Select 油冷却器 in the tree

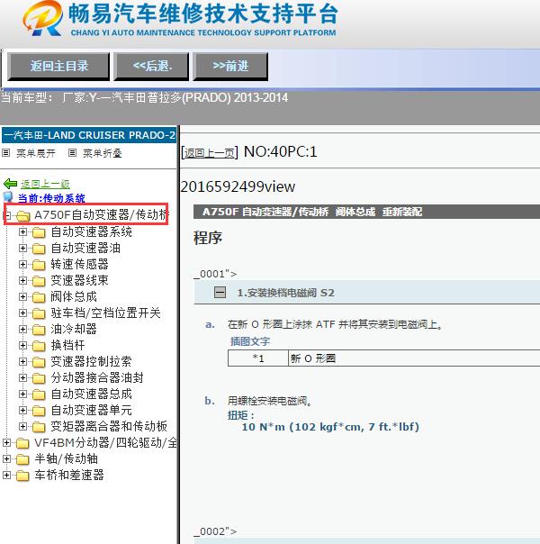(74, 329)
